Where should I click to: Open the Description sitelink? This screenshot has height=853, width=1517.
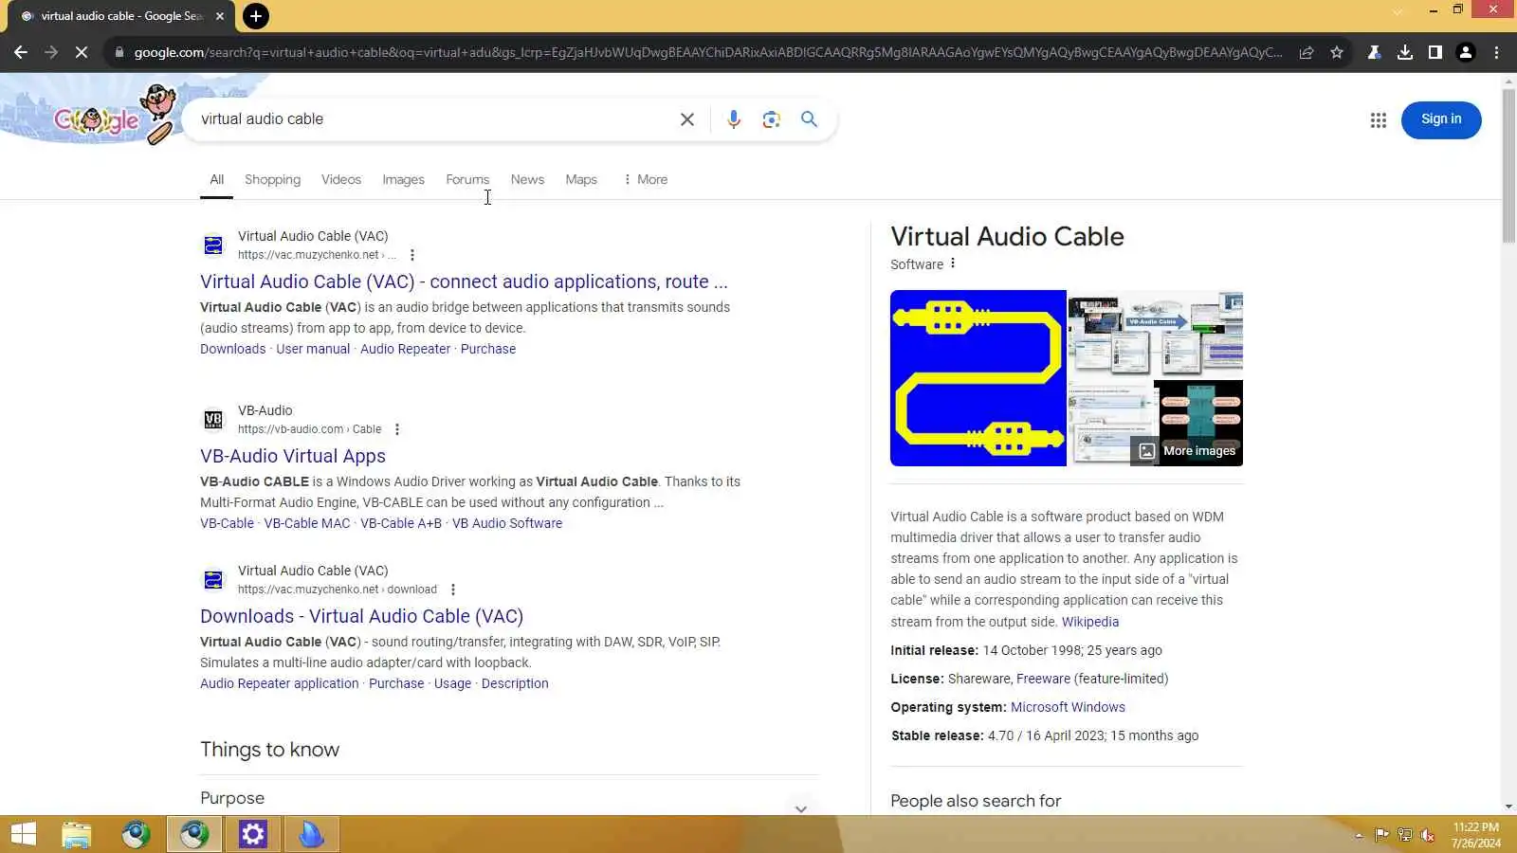[515, 683]
